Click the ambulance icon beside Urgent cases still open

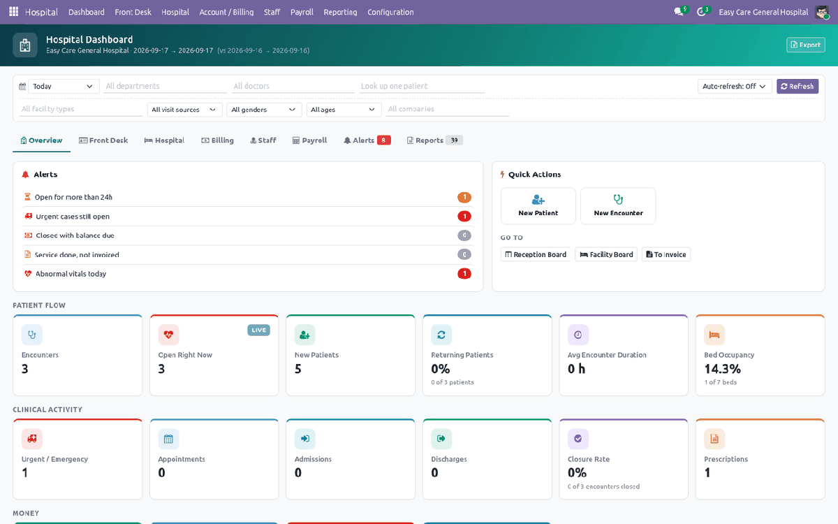(29, 217)
